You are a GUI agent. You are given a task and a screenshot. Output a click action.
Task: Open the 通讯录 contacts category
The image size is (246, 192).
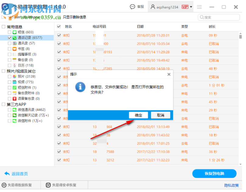click(23, 43)
